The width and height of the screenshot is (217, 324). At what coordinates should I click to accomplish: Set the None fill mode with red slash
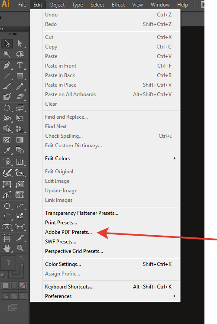(x=23, y=286)
